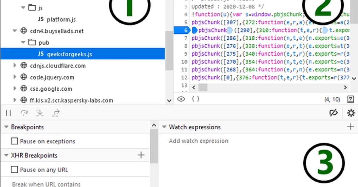Pretty print the source using the braces icon
The image size is (358, 187).
(x=195, y=99)
